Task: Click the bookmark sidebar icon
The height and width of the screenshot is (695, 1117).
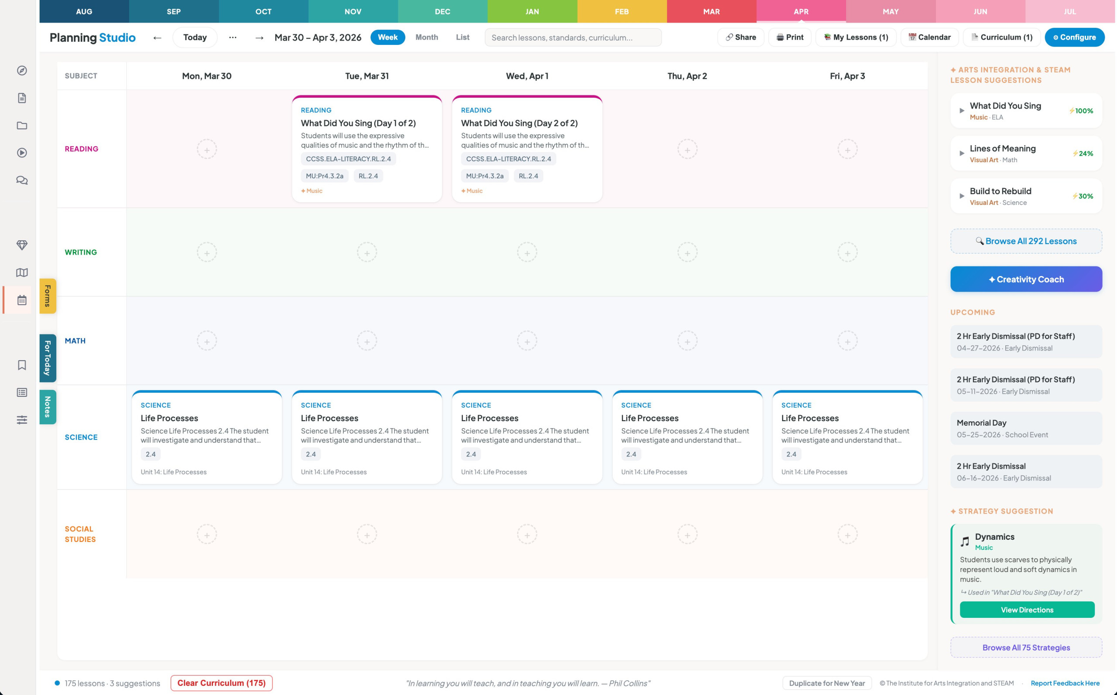Action: coord(22,365)
